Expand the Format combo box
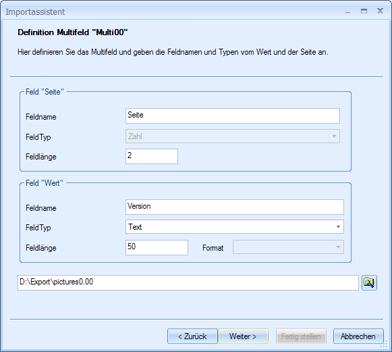The width and height of the screenshot is (392, 352). 288,247
